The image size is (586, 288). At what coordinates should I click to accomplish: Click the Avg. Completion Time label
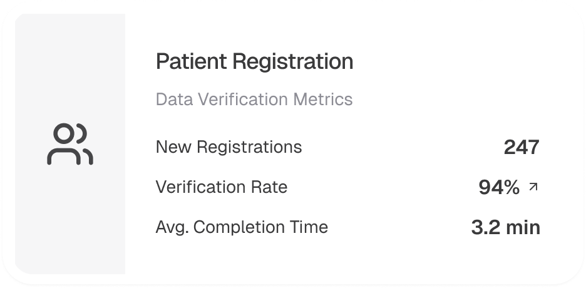tap(242, 227)
